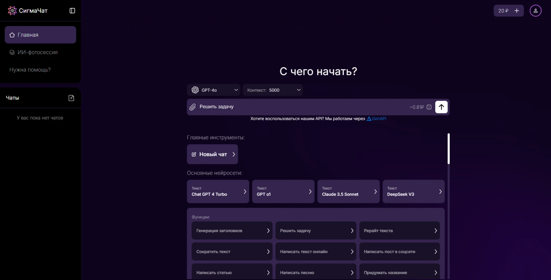Image resolution: width=551 pixels, height=280 pixels.
Task: Go to the Главная menu item
Action: coord(40,35)
